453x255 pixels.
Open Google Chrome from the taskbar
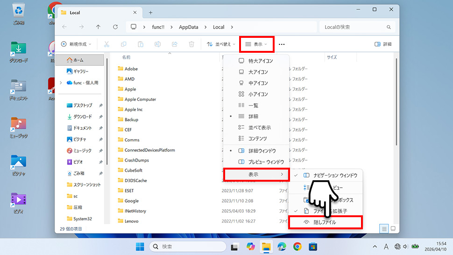(x=297, y=247)
